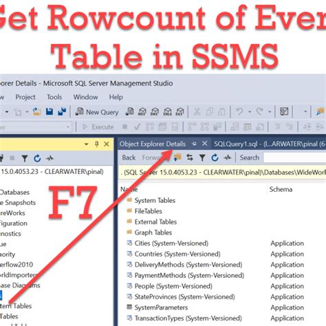326x326 pixels.
Task: Click the Search input field
Action: (x=294, y=157)
